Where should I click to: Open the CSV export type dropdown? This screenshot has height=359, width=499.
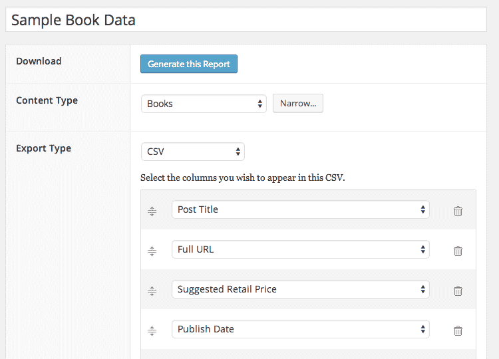point(193,152)
